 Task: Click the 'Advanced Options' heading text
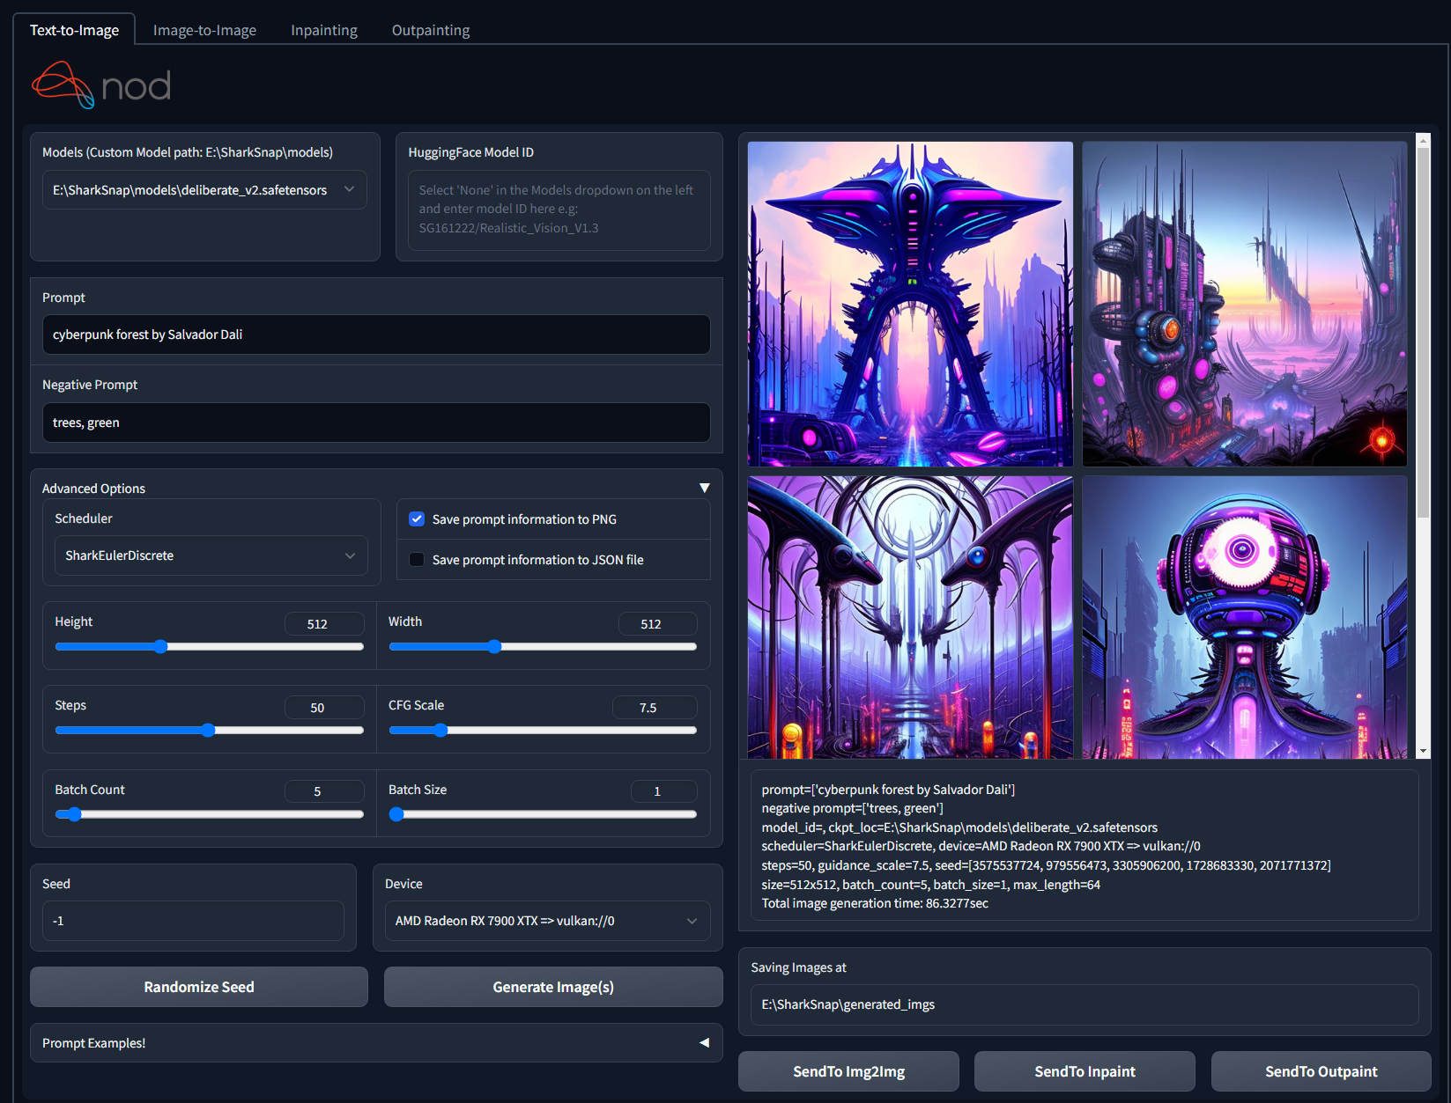click(x=93, y=489)
